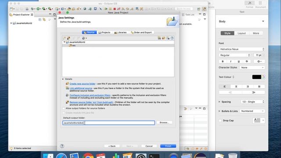Switch to the Libraries tab
Viewport: 281px width, 158px height.
(120, 32)
